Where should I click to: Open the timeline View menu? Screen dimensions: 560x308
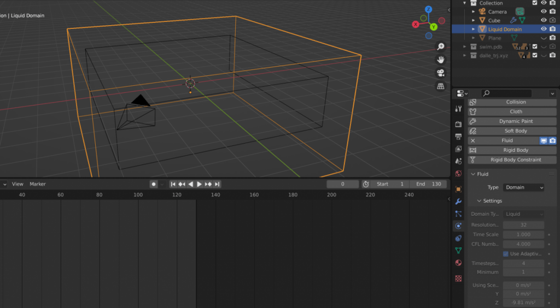click(x=17, y=184)
